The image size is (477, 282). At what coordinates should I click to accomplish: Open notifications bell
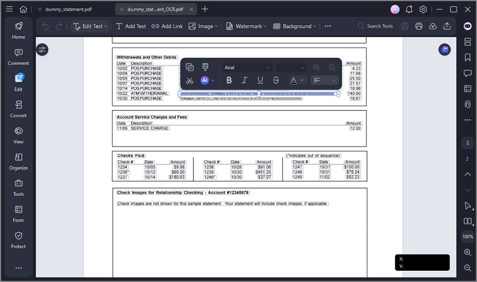point(409,10)
